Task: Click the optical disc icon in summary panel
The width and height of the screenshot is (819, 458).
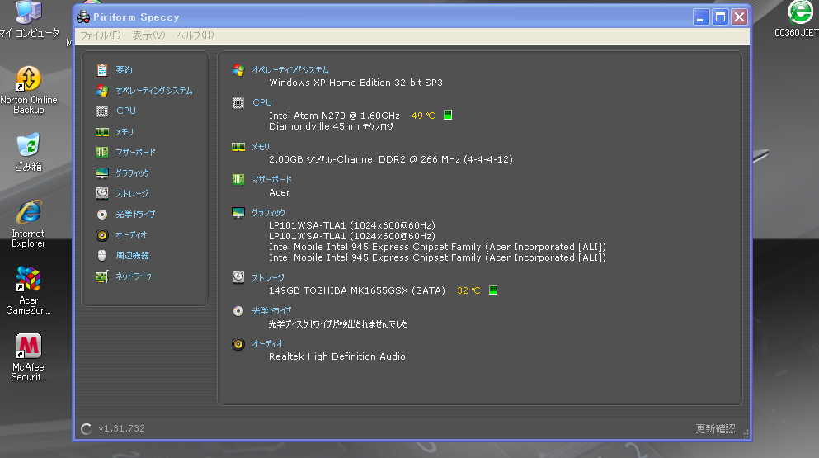Action: tap(238, 311)
